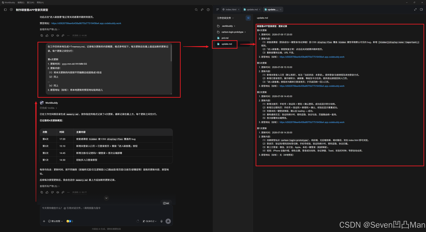Click the init chip above the input box
Screen dimensions: 426x232
pyautogui.click(x=166, y=203)
